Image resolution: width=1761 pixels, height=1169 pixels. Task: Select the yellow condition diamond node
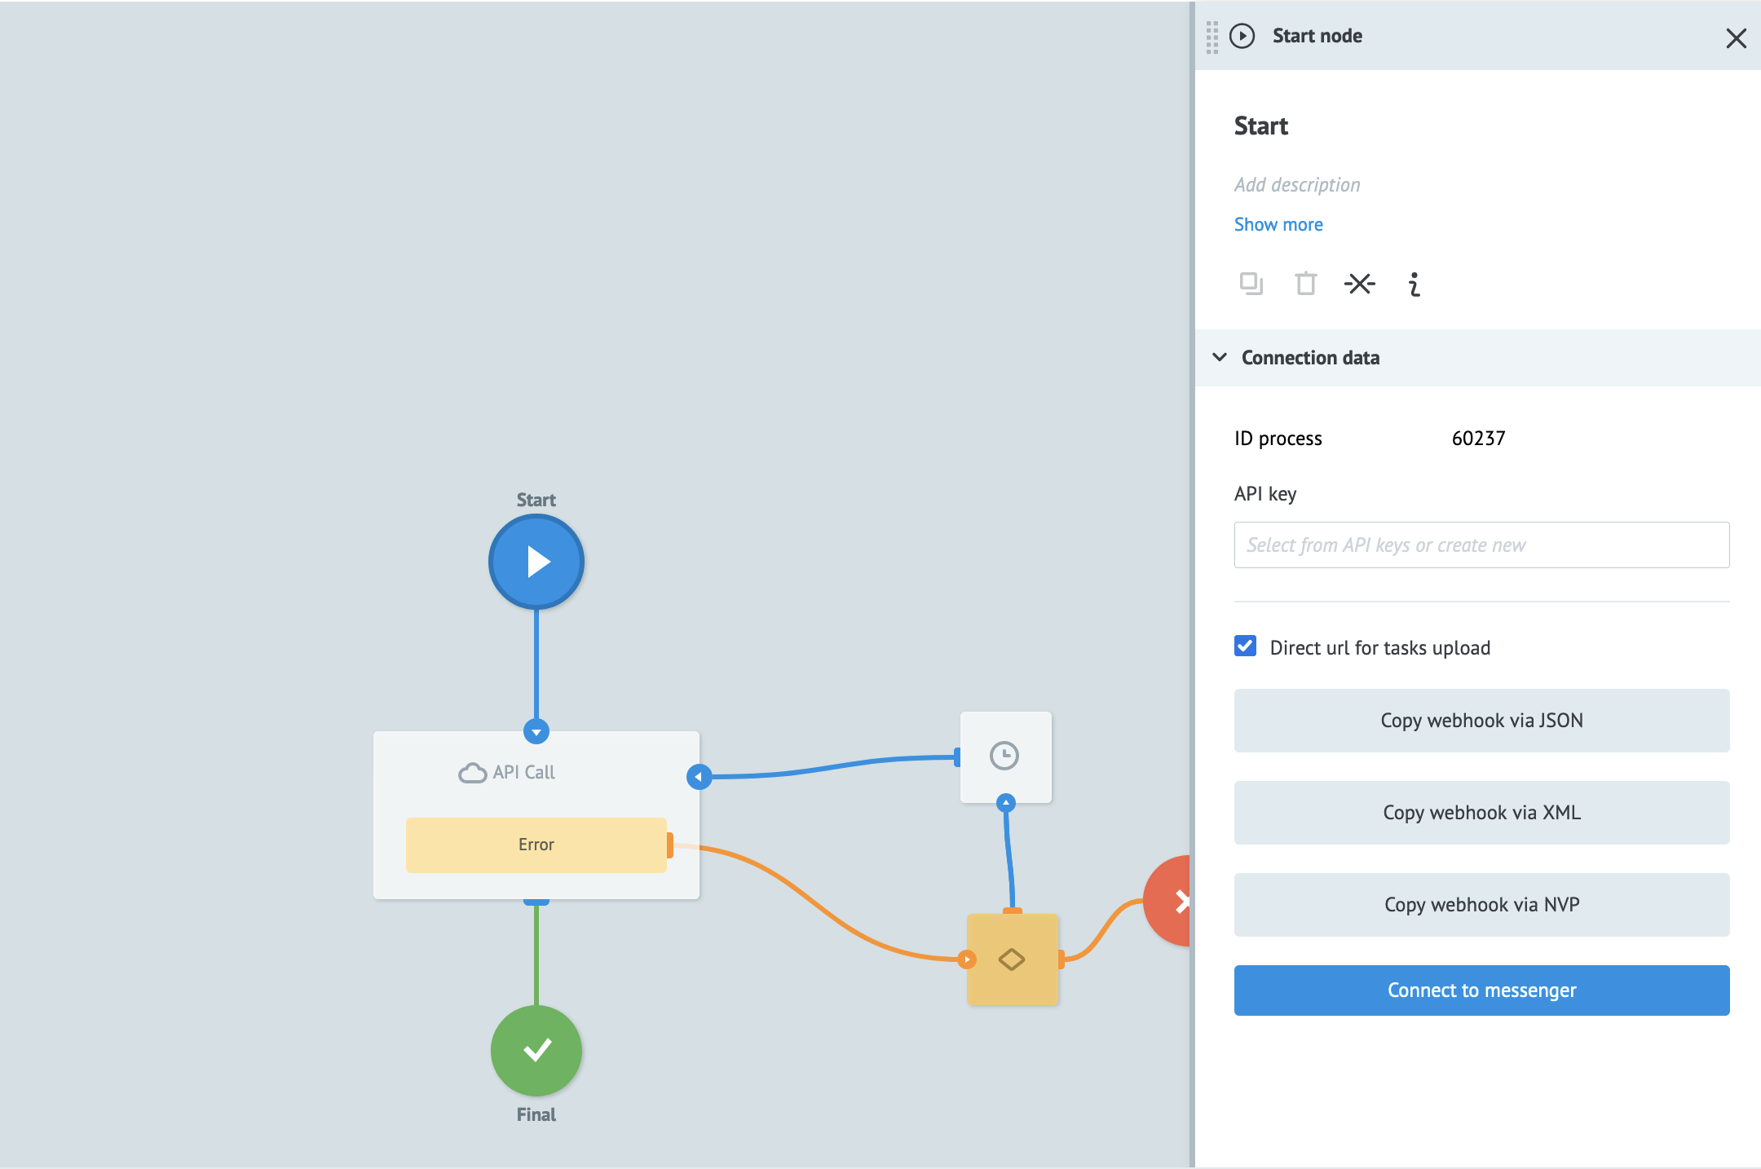[x=1012, y=959]
